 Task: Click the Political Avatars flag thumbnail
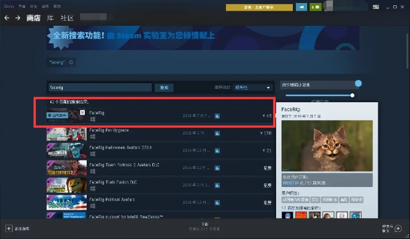point(67,203)
